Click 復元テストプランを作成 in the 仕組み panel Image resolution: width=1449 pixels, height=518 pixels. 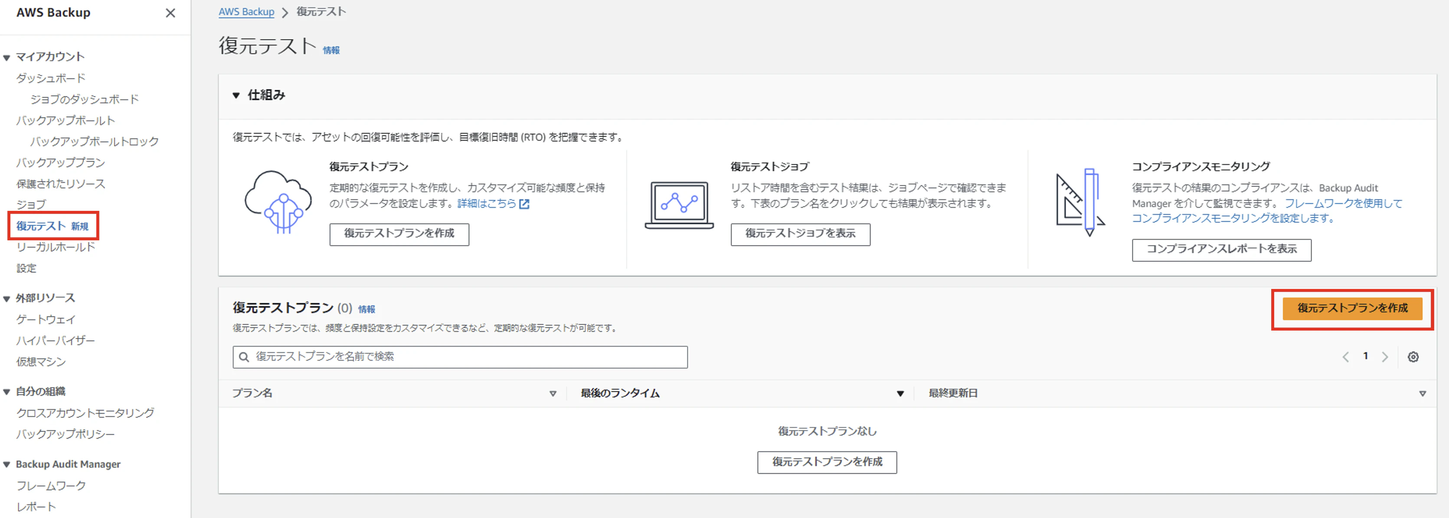(x=399, y=234)
